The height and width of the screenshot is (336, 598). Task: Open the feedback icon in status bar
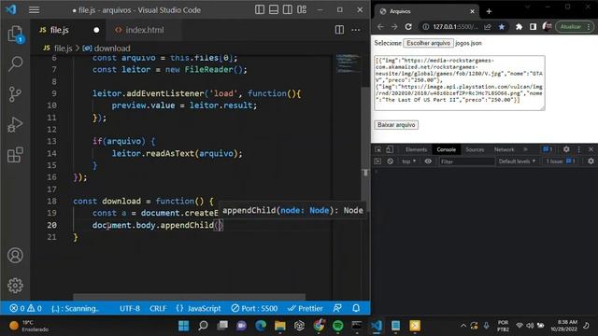tap(337, 308)
